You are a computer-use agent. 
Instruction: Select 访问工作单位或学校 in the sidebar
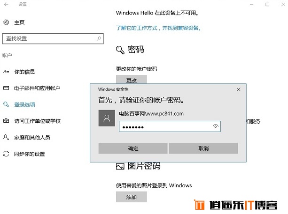pyautogui.click(x=38, y=121)
